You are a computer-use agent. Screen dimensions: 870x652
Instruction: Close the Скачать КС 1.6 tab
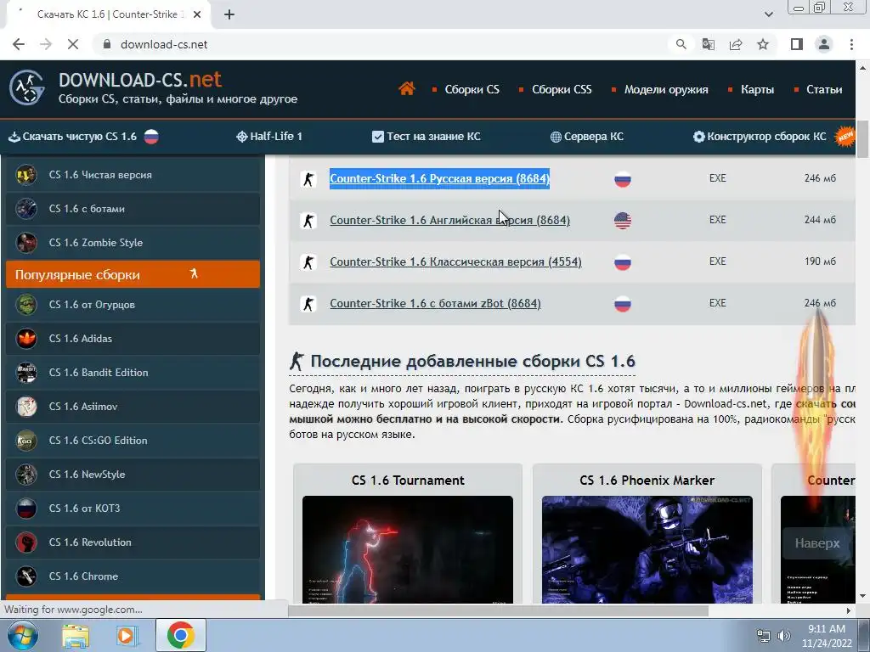(197, 14)
